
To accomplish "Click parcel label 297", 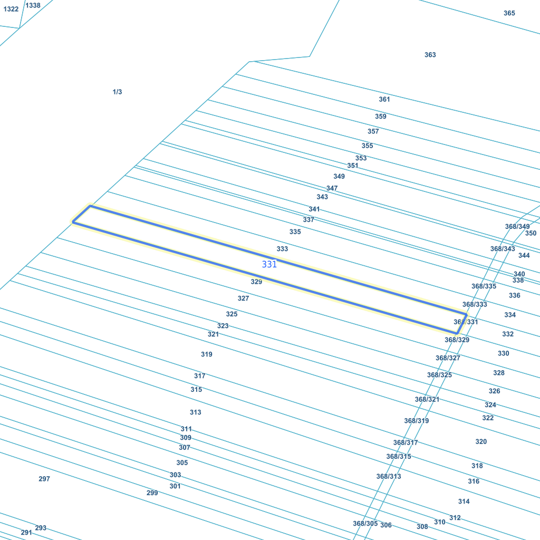I will coord(44,479).
